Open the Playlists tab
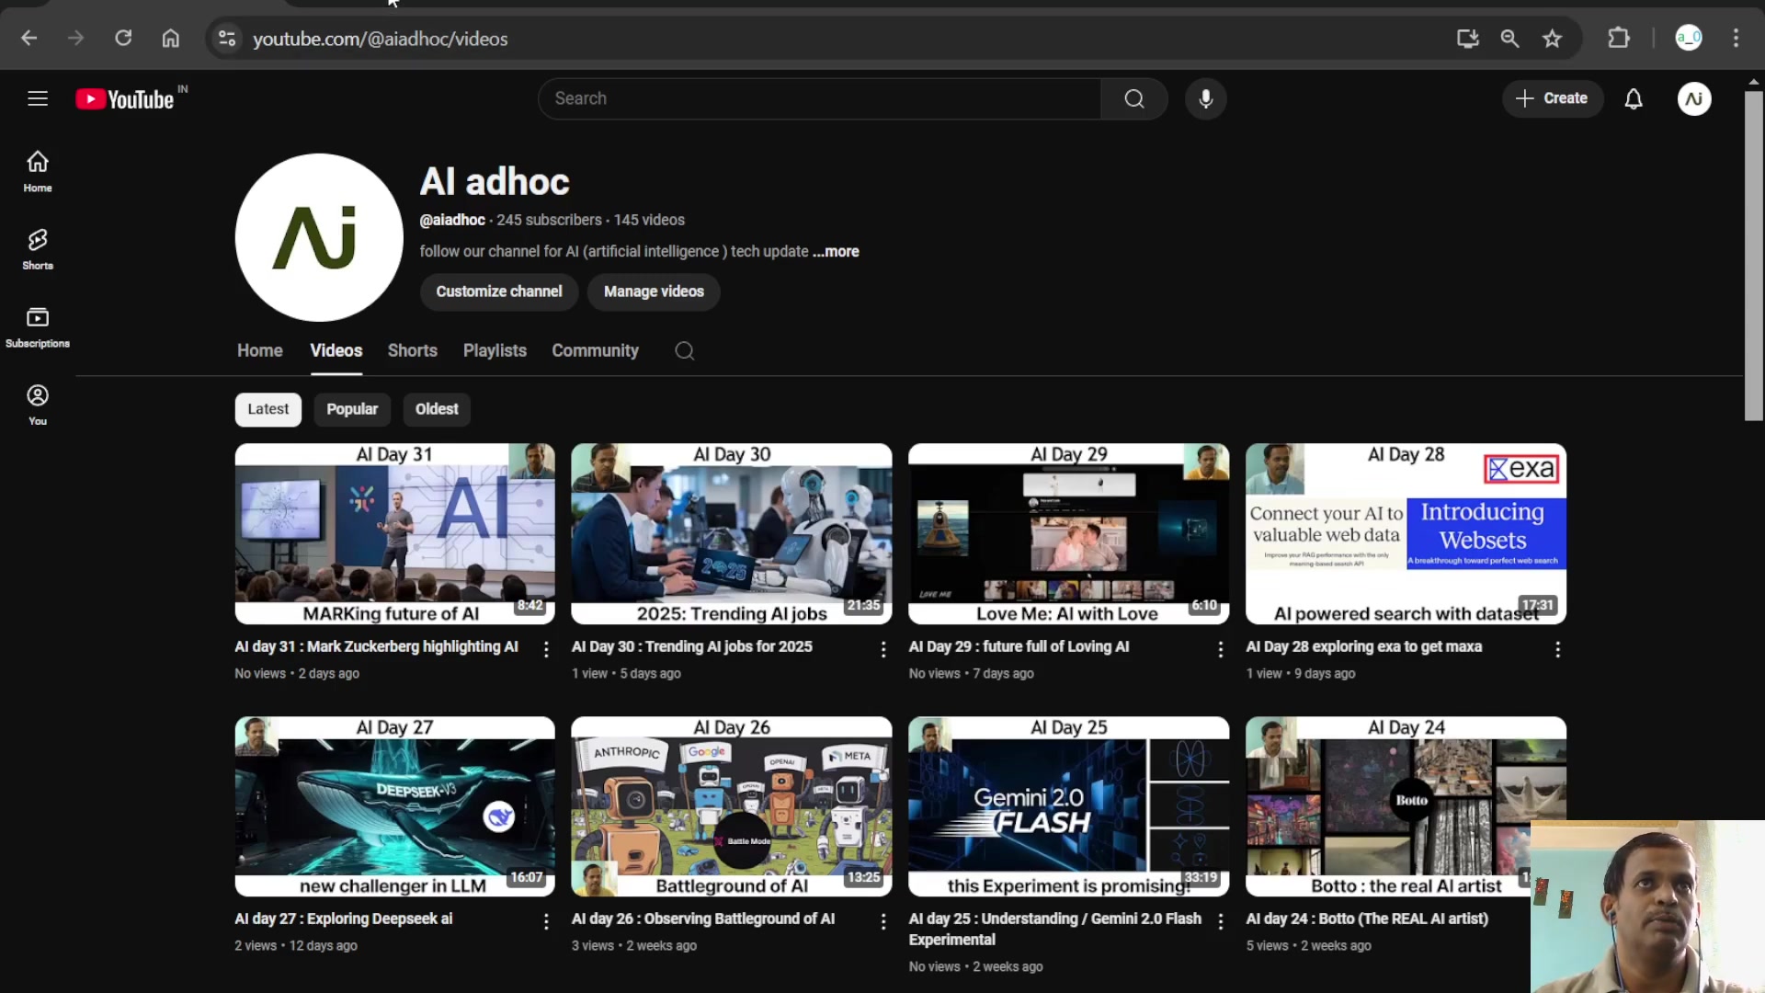 (x=495, y=351)
